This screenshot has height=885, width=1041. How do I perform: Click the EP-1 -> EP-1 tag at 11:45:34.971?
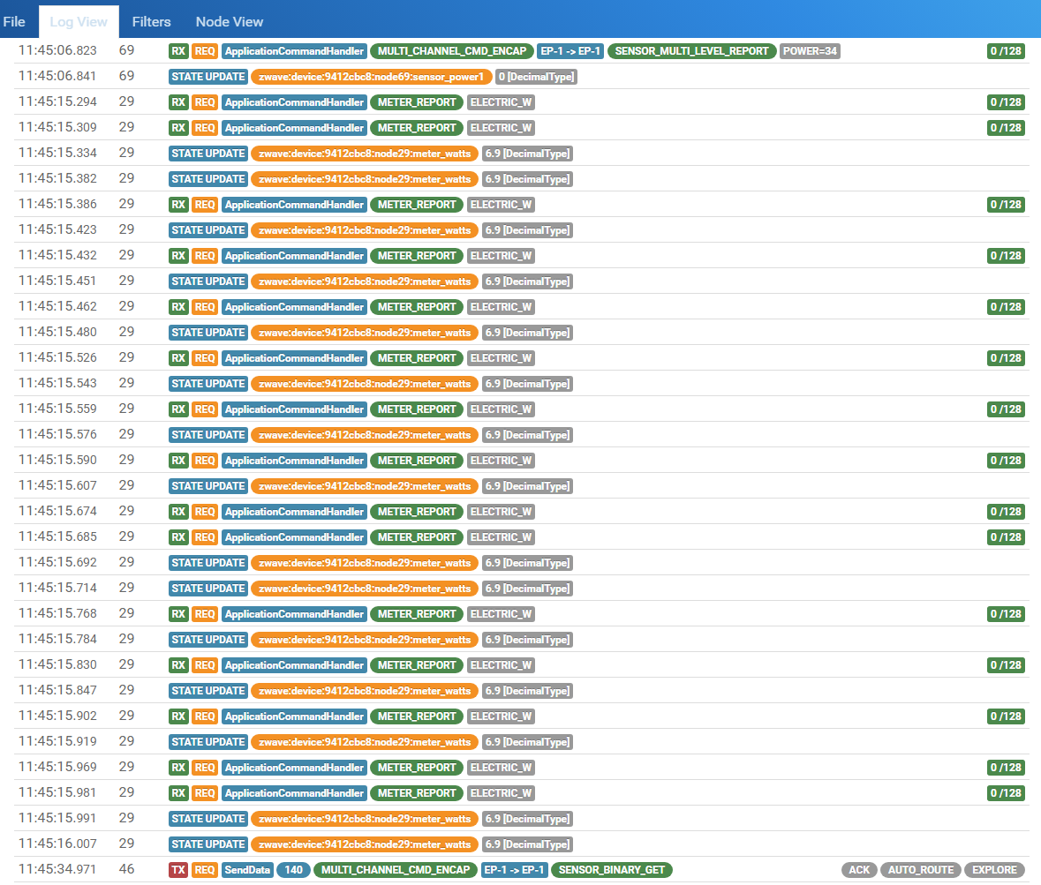[514, 870]
